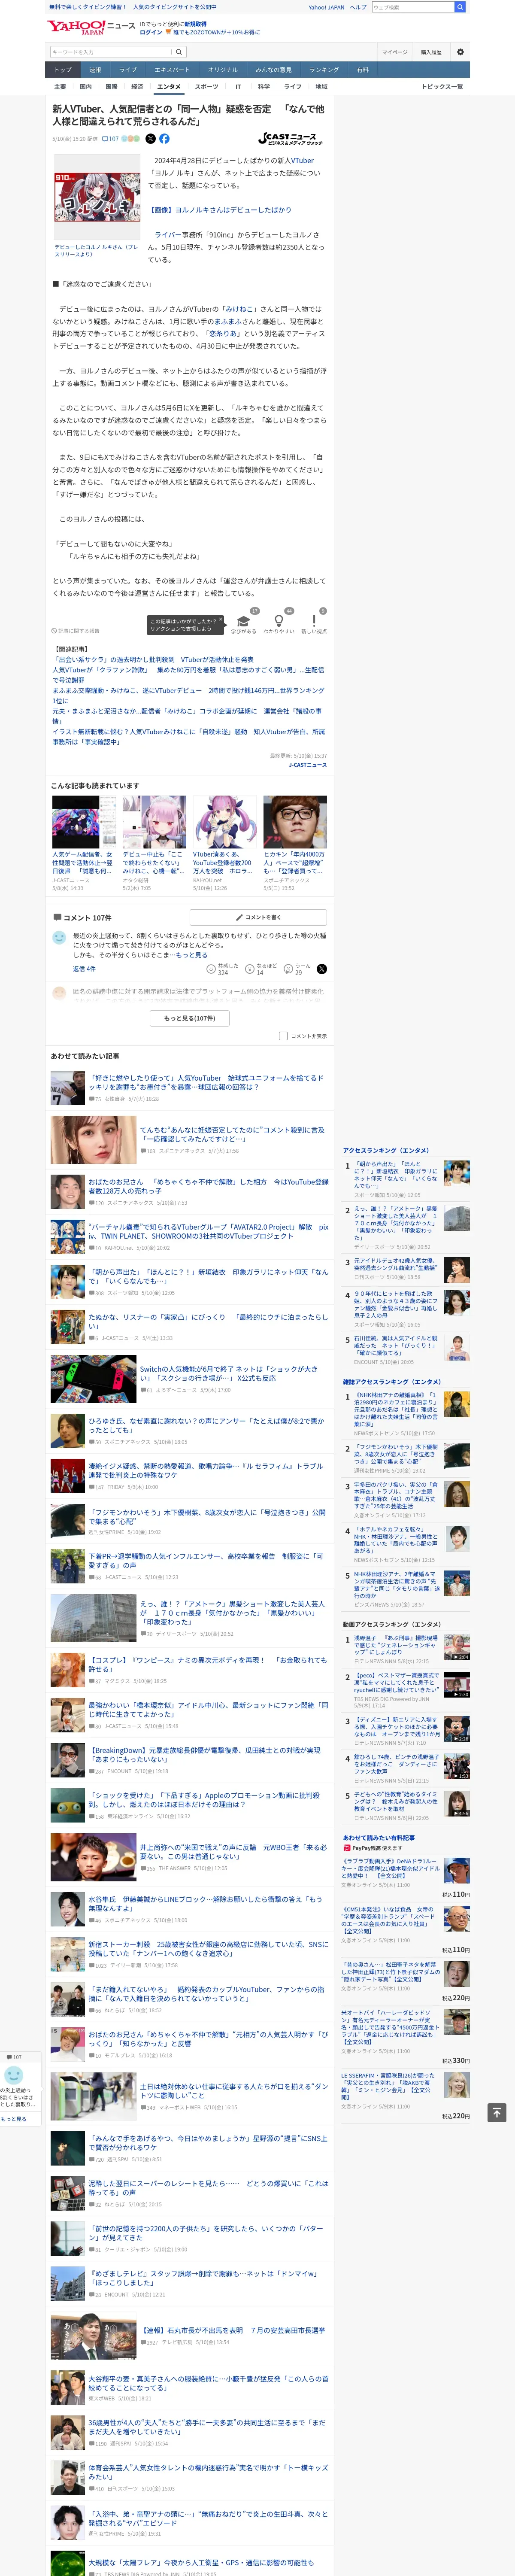Open the 【画像】ヨルノルキさんはデビューしたばかり link
515x2576 pixels.
(221, 210)
